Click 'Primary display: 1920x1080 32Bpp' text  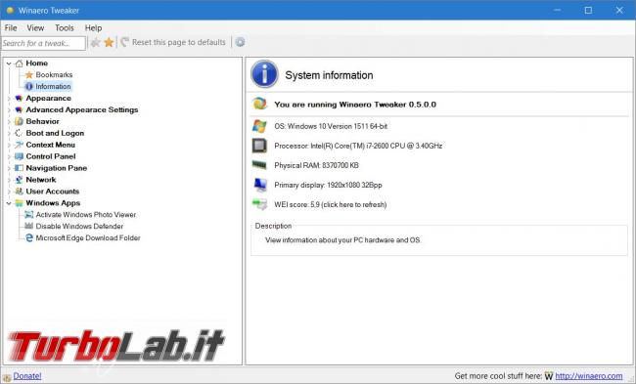[x=328, y=185]
